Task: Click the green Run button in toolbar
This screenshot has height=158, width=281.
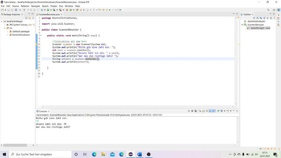Action: point(48,10)
